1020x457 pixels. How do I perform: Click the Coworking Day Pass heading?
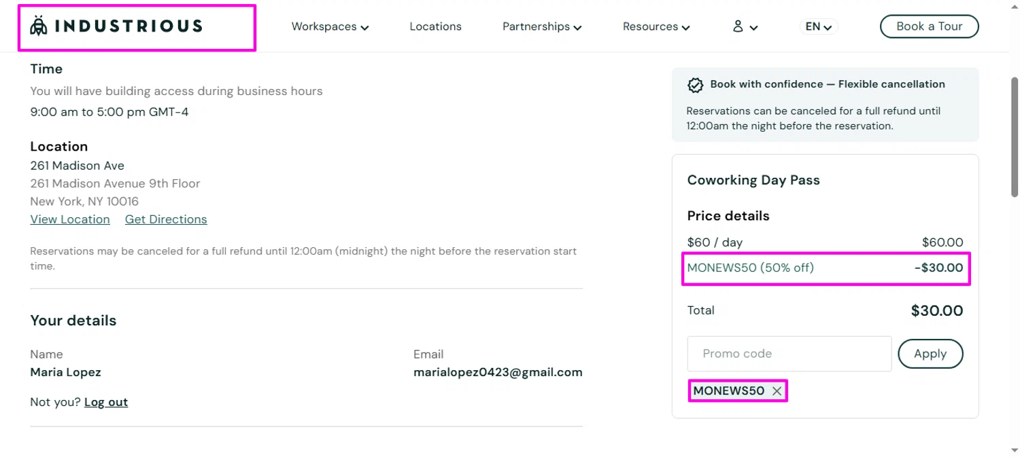pos(753,180)
